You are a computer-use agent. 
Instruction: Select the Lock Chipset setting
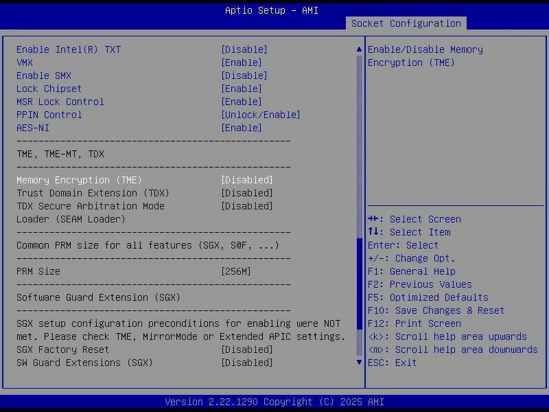[49, 89]
